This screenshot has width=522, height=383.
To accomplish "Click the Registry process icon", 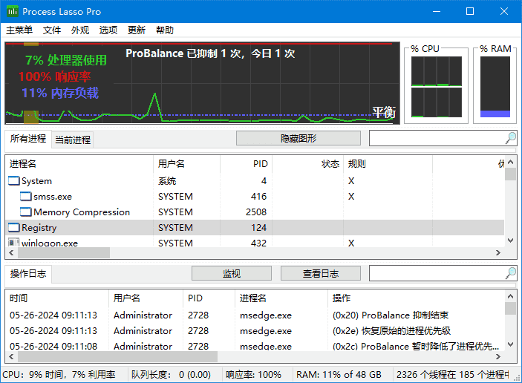I will pos(14,228).
